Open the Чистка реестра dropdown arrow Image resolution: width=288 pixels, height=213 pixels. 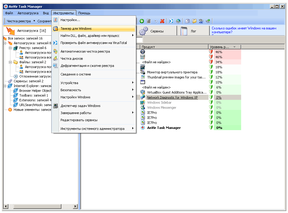tap(34, 21)
